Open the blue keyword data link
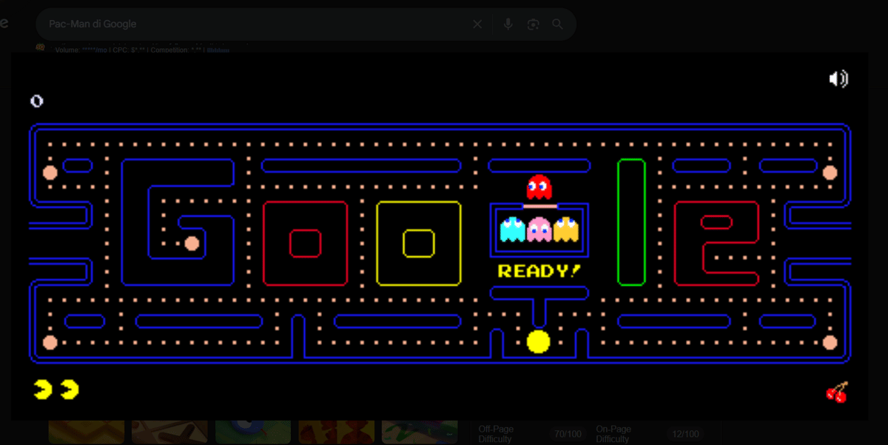 [x=218, y=50]
